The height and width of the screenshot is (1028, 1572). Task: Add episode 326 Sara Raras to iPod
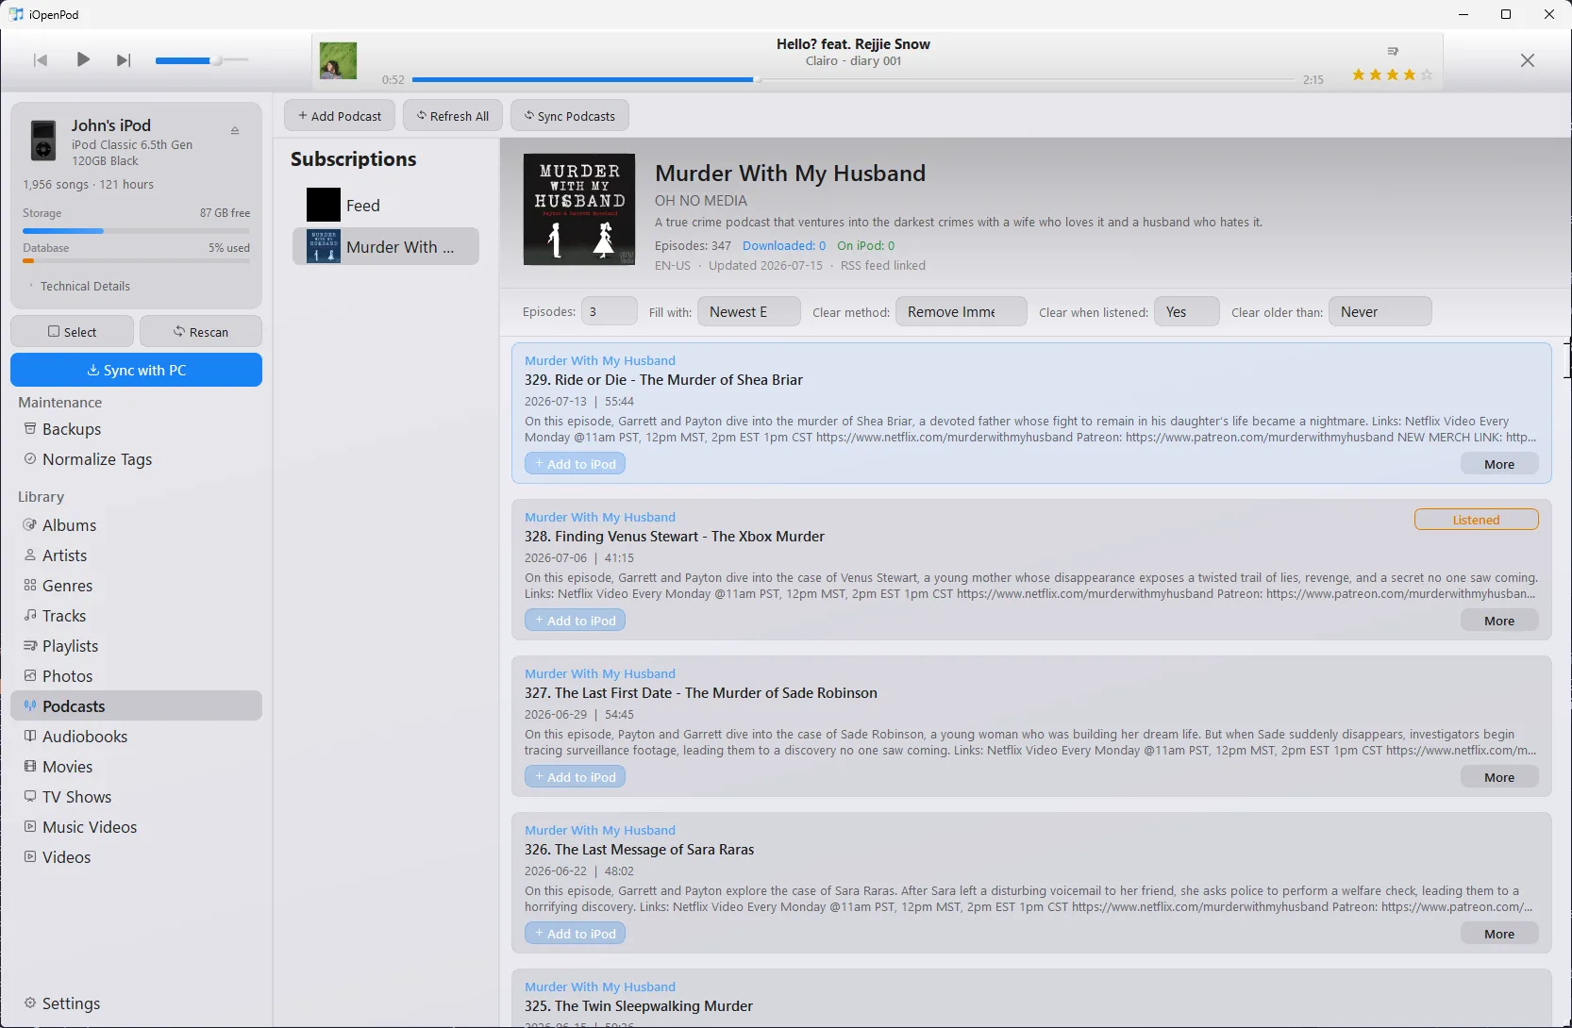pyautogui.click(x=576, y=934)
